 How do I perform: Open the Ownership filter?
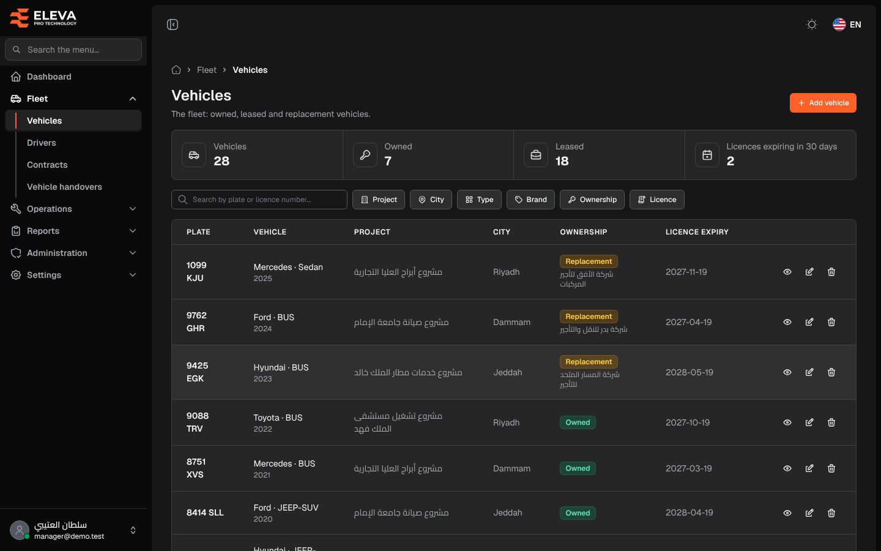592,200
